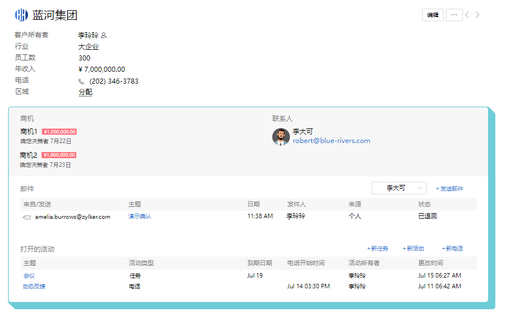Screen dimensions: 505x320
Task: Click the envelope icon beside amelia.burrows@zylker.com
Action: [x=27, y=217]
